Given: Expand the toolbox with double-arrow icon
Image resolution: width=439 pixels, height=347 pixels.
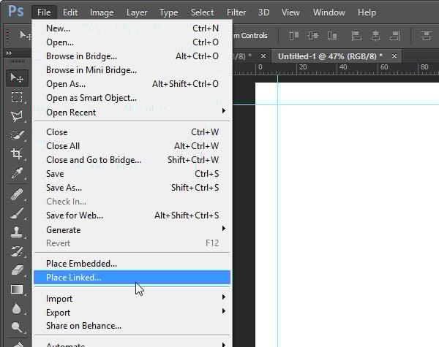Looking at the screenshot, I should pyautogui.click(x=9, y=53).
